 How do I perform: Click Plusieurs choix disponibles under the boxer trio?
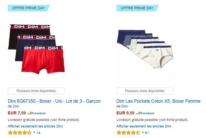click(x=36, y=91)
